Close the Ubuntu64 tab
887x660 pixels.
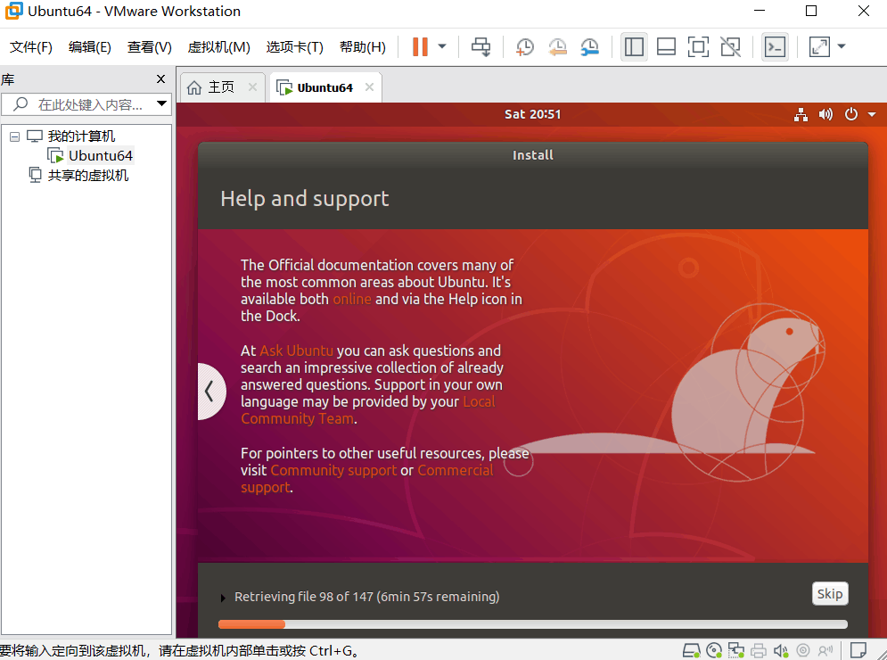tap(369, 87)
